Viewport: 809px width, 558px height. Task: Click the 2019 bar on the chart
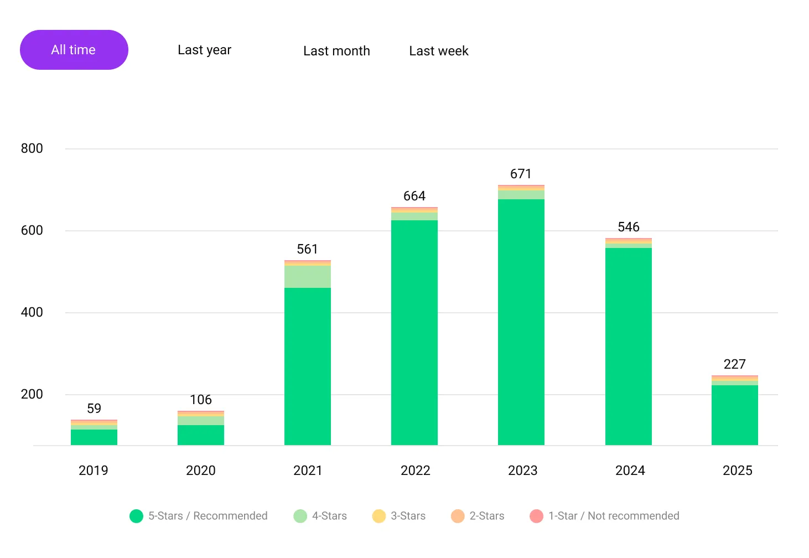coord(94,432)
